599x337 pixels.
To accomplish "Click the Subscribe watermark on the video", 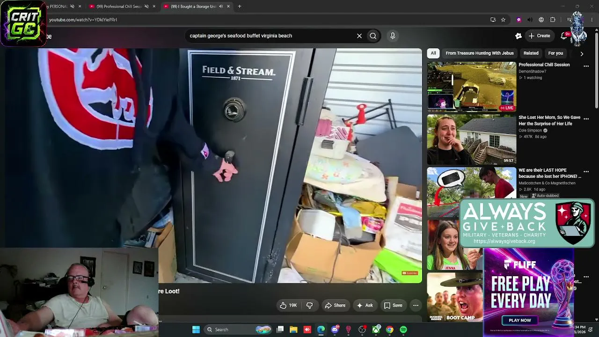I will (410, 273).
